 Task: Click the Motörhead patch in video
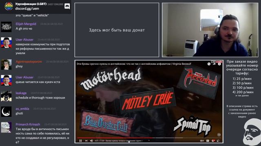pyautogui.click(x=111, y=78)
